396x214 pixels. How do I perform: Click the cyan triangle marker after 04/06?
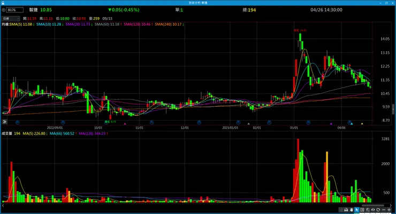(352, 124)
